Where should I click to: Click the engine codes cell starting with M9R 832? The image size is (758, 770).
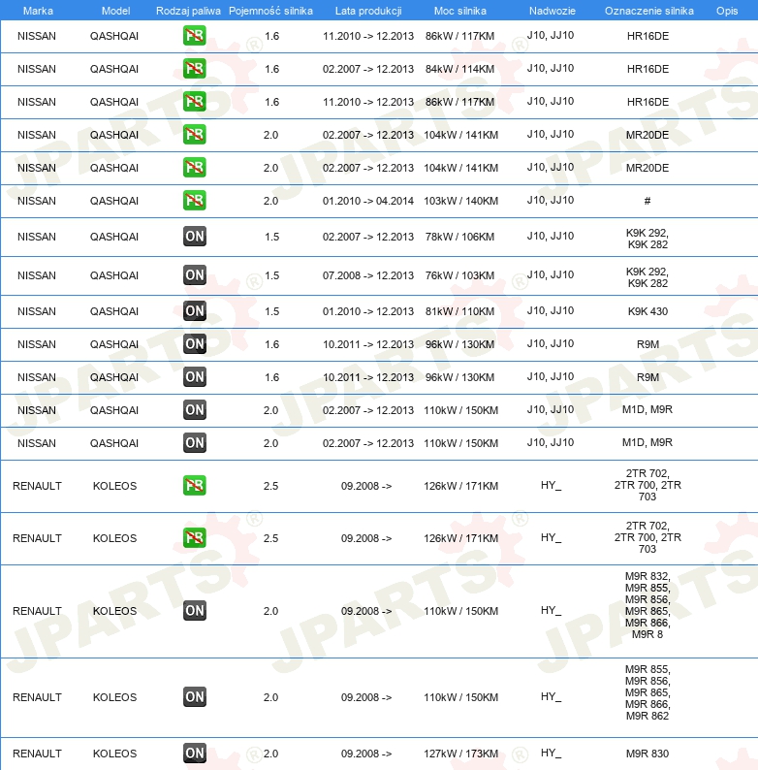coord(647,605)
